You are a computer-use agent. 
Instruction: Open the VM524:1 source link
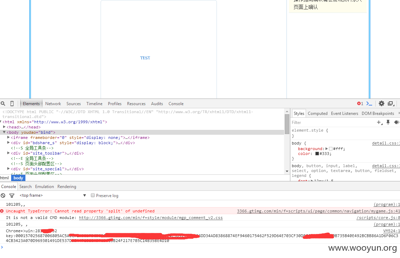(x=392, y=231)
